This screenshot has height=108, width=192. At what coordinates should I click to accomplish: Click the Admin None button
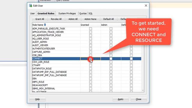pyautogui.click(x=90, y=19)
